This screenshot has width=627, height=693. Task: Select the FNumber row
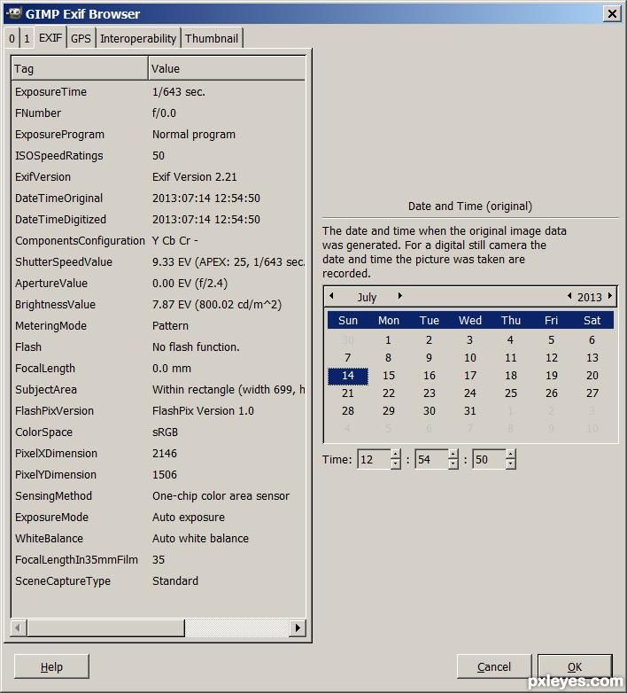159,113
